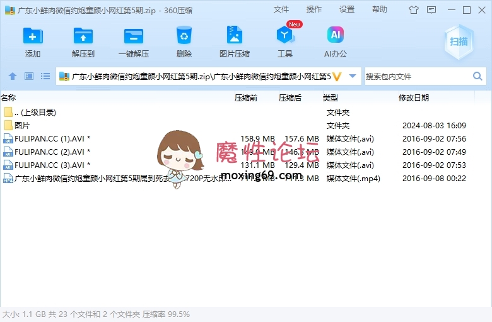Select the 图片 folder in the list
The height and width of the screenshot is (322, 492).
[22, 125]
